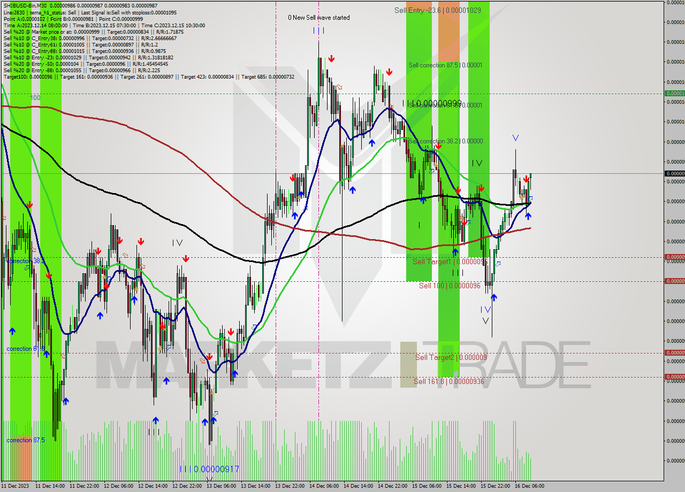
Task: Click the 'Sell correction 87.5 | 0.00001' label
Action: coord(445,65)
